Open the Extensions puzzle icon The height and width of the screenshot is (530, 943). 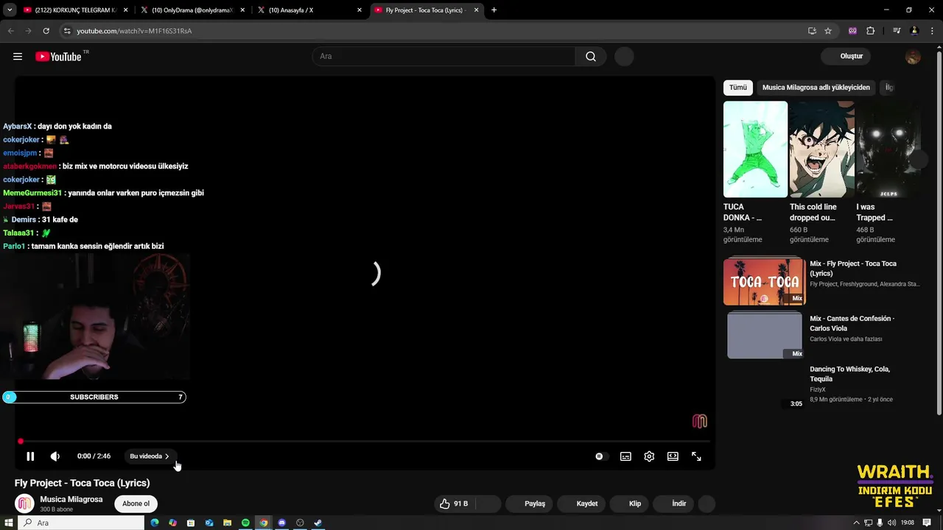tap(871, 31)
